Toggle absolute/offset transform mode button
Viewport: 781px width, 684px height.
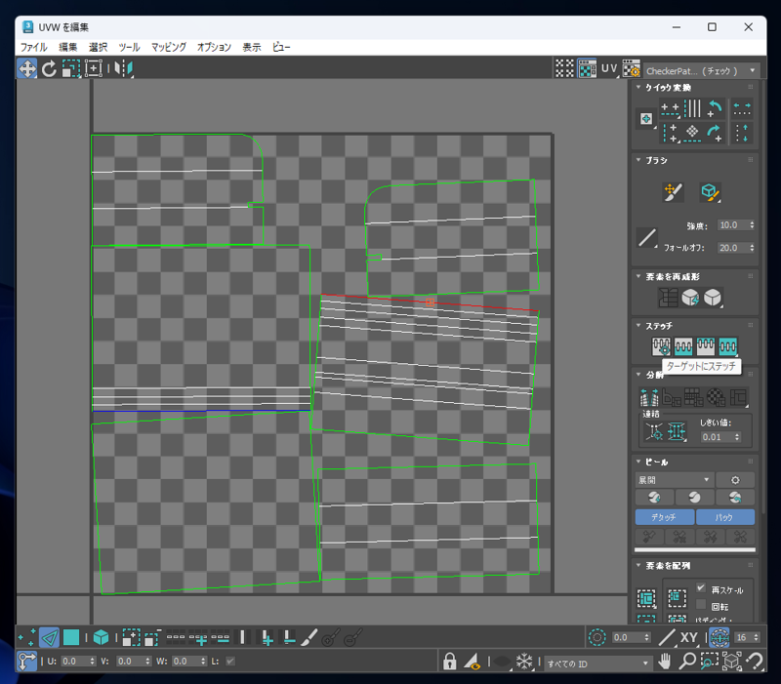click(27, 662)
